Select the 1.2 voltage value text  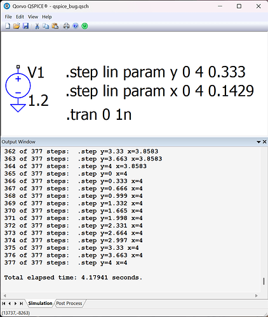pos(38,100)
